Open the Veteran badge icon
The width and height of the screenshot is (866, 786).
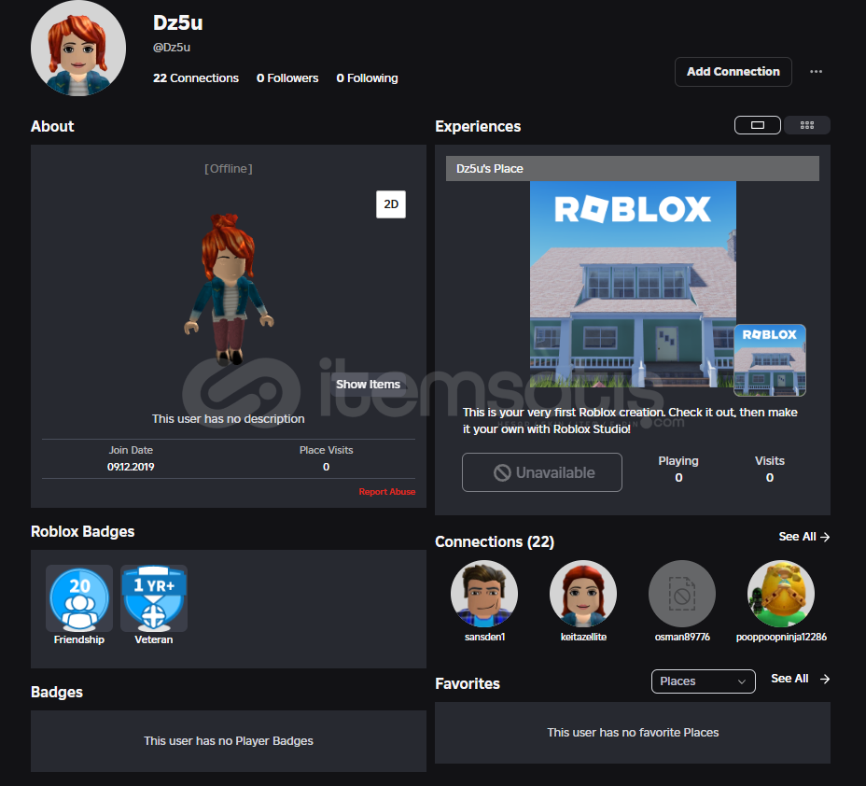pos(154,598)
